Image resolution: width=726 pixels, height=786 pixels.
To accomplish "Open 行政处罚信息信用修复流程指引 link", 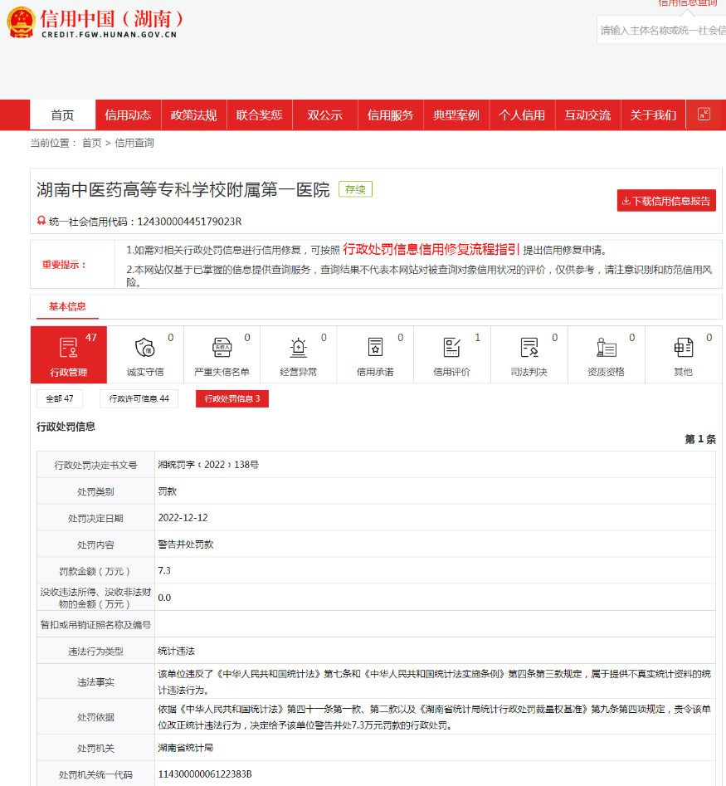I will pos(431,249).
